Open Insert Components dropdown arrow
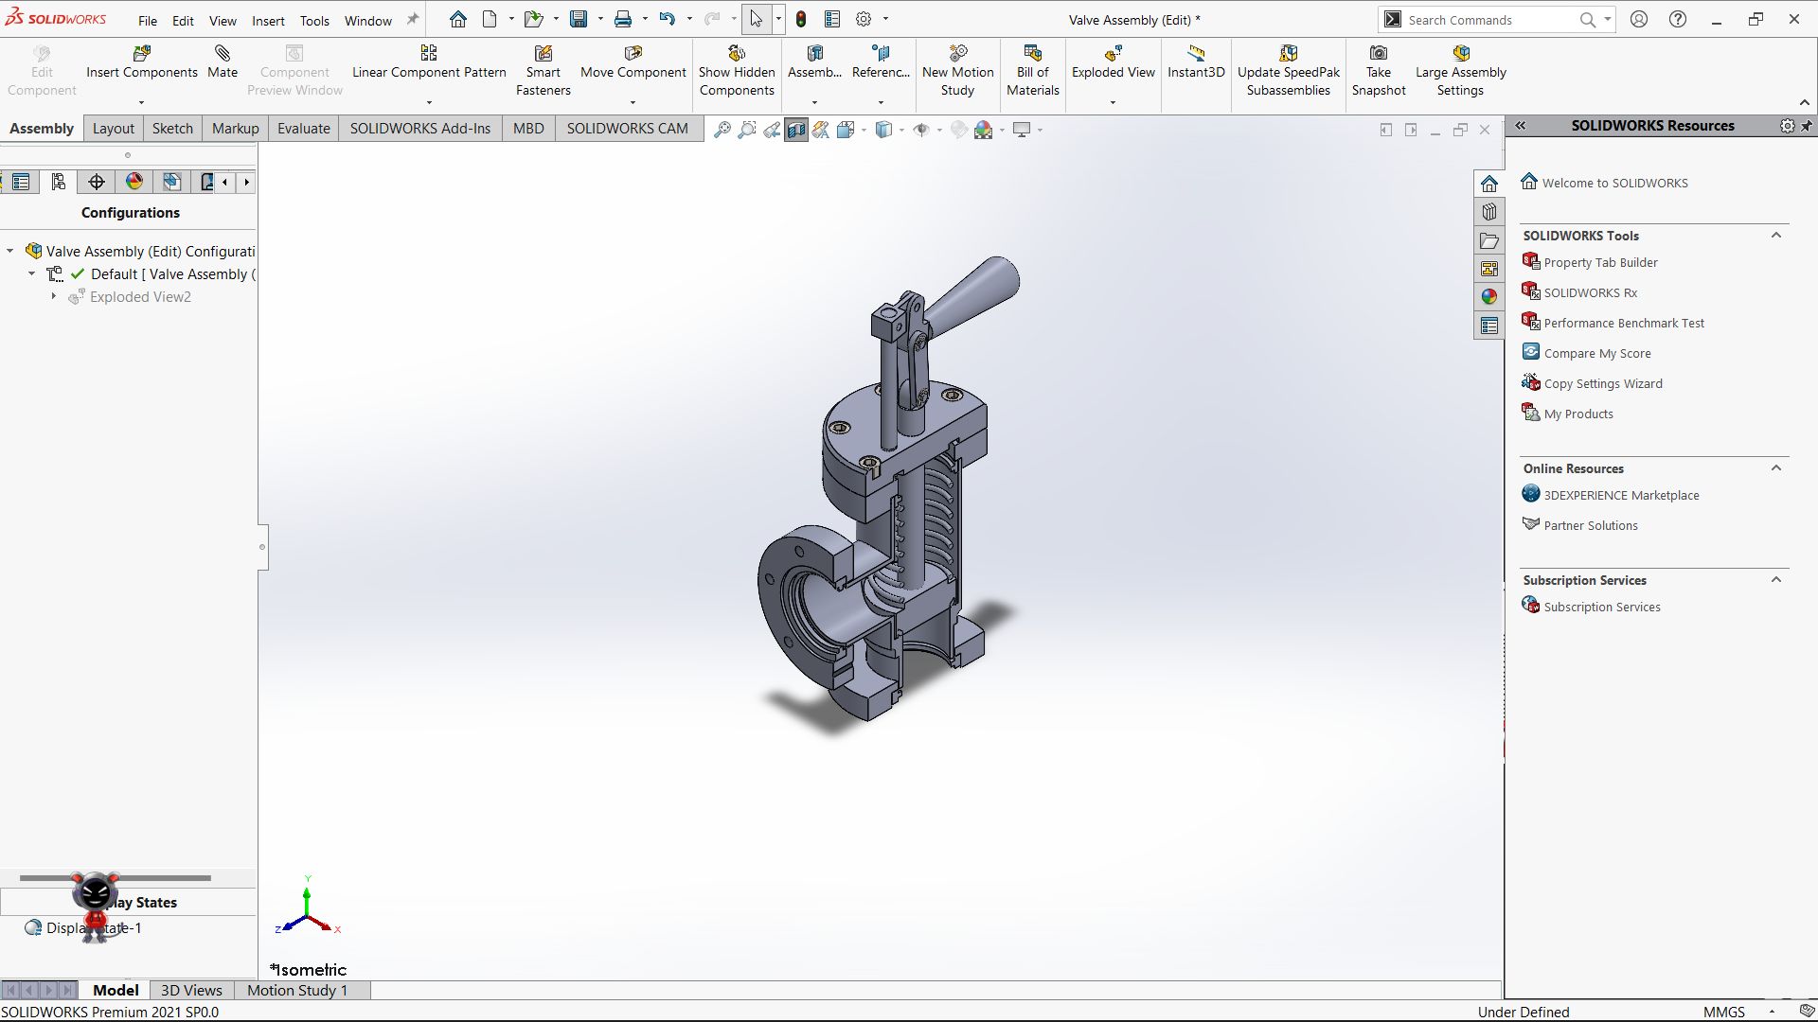This screenshot has height=1022, width=1818. [141, 102]
